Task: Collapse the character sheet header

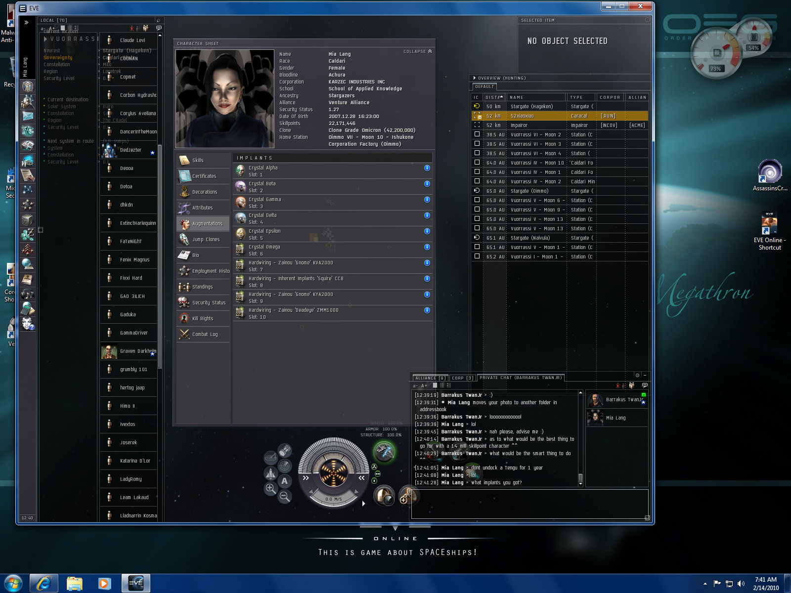Action: [418, 51]
